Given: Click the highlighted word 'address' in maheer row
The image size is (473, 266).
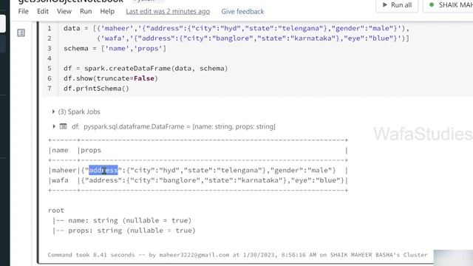Looking at the screenshot, I should pos(103,171).
